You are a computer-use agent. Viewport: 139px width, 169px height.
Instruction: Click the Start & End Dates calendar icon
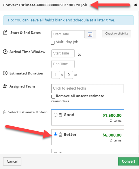[x=5, y=32]
